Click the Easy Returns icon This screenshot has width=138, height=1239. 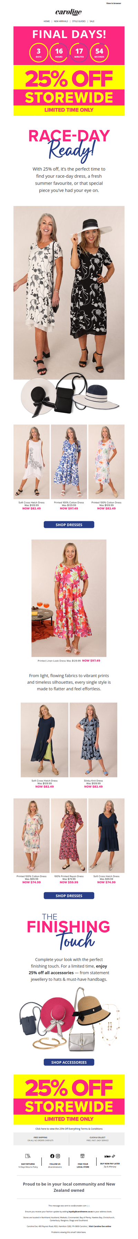pos(28,1156)
